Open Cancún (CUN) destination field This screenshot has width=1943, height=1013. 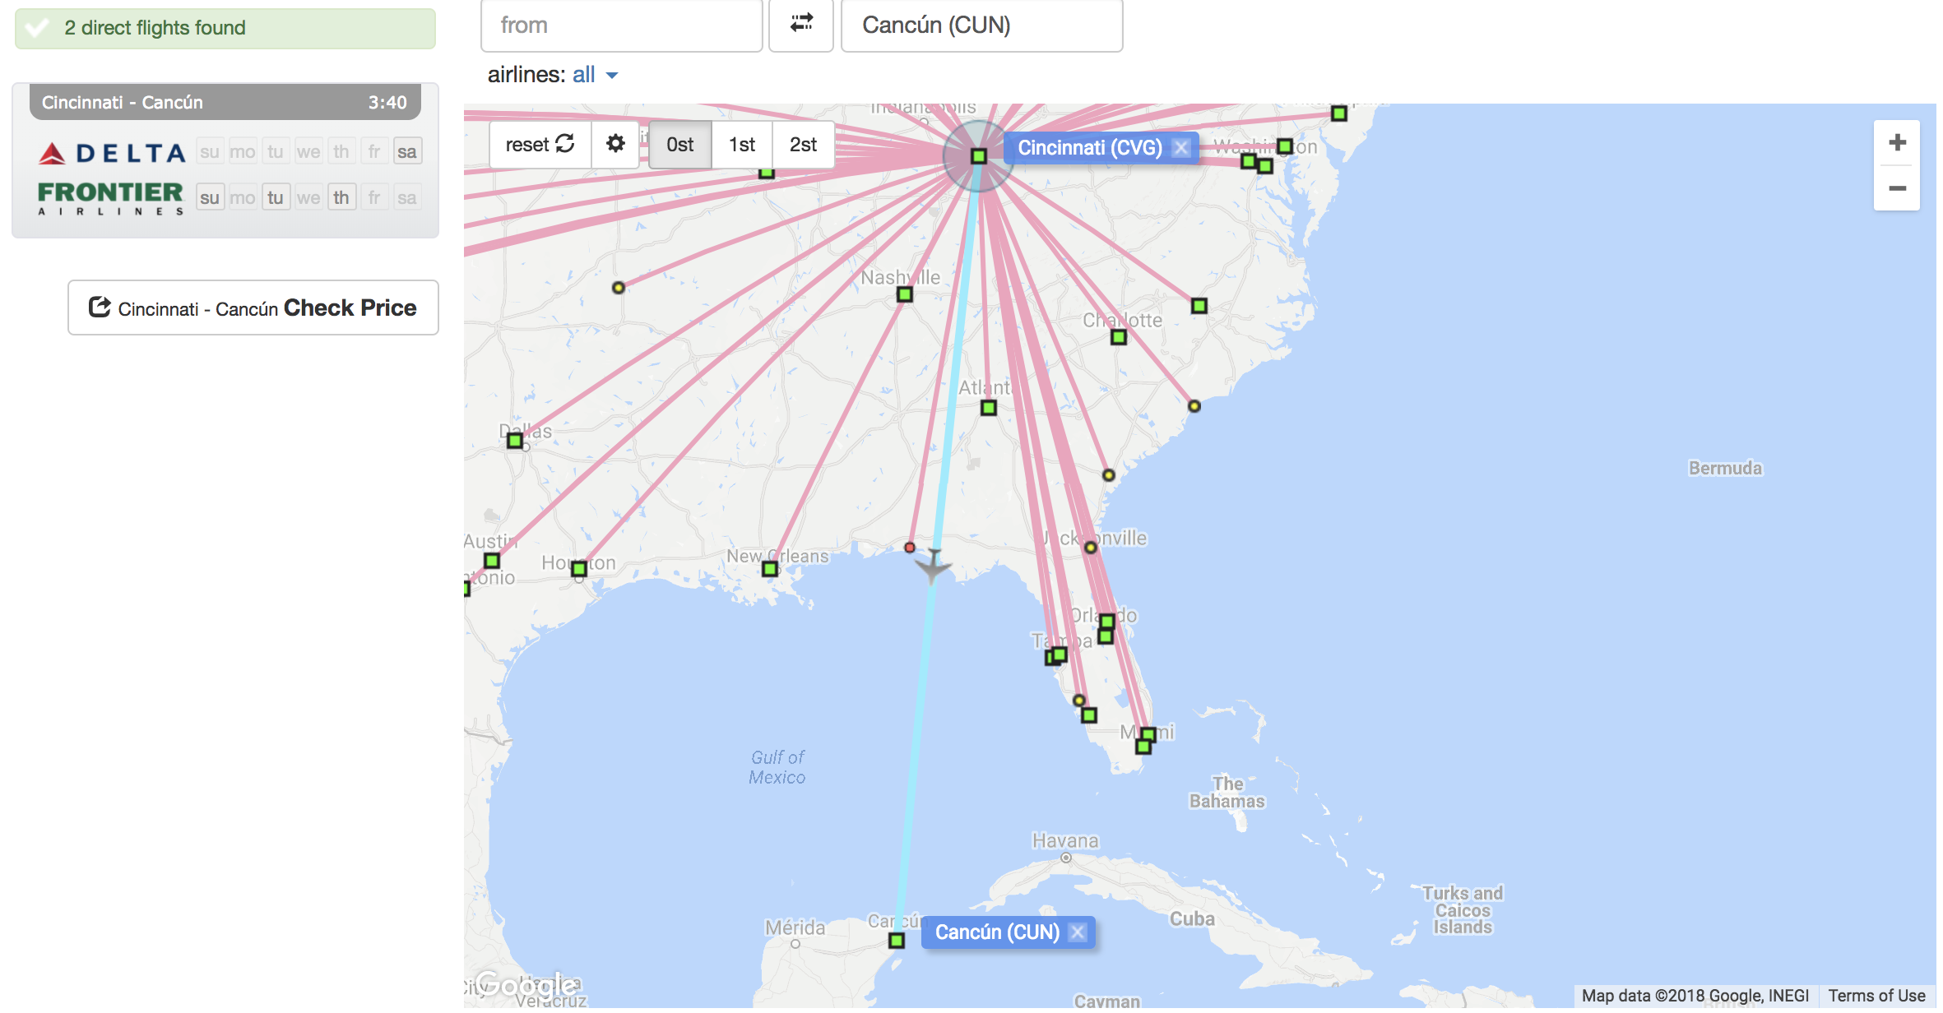[x=981, y=25]
